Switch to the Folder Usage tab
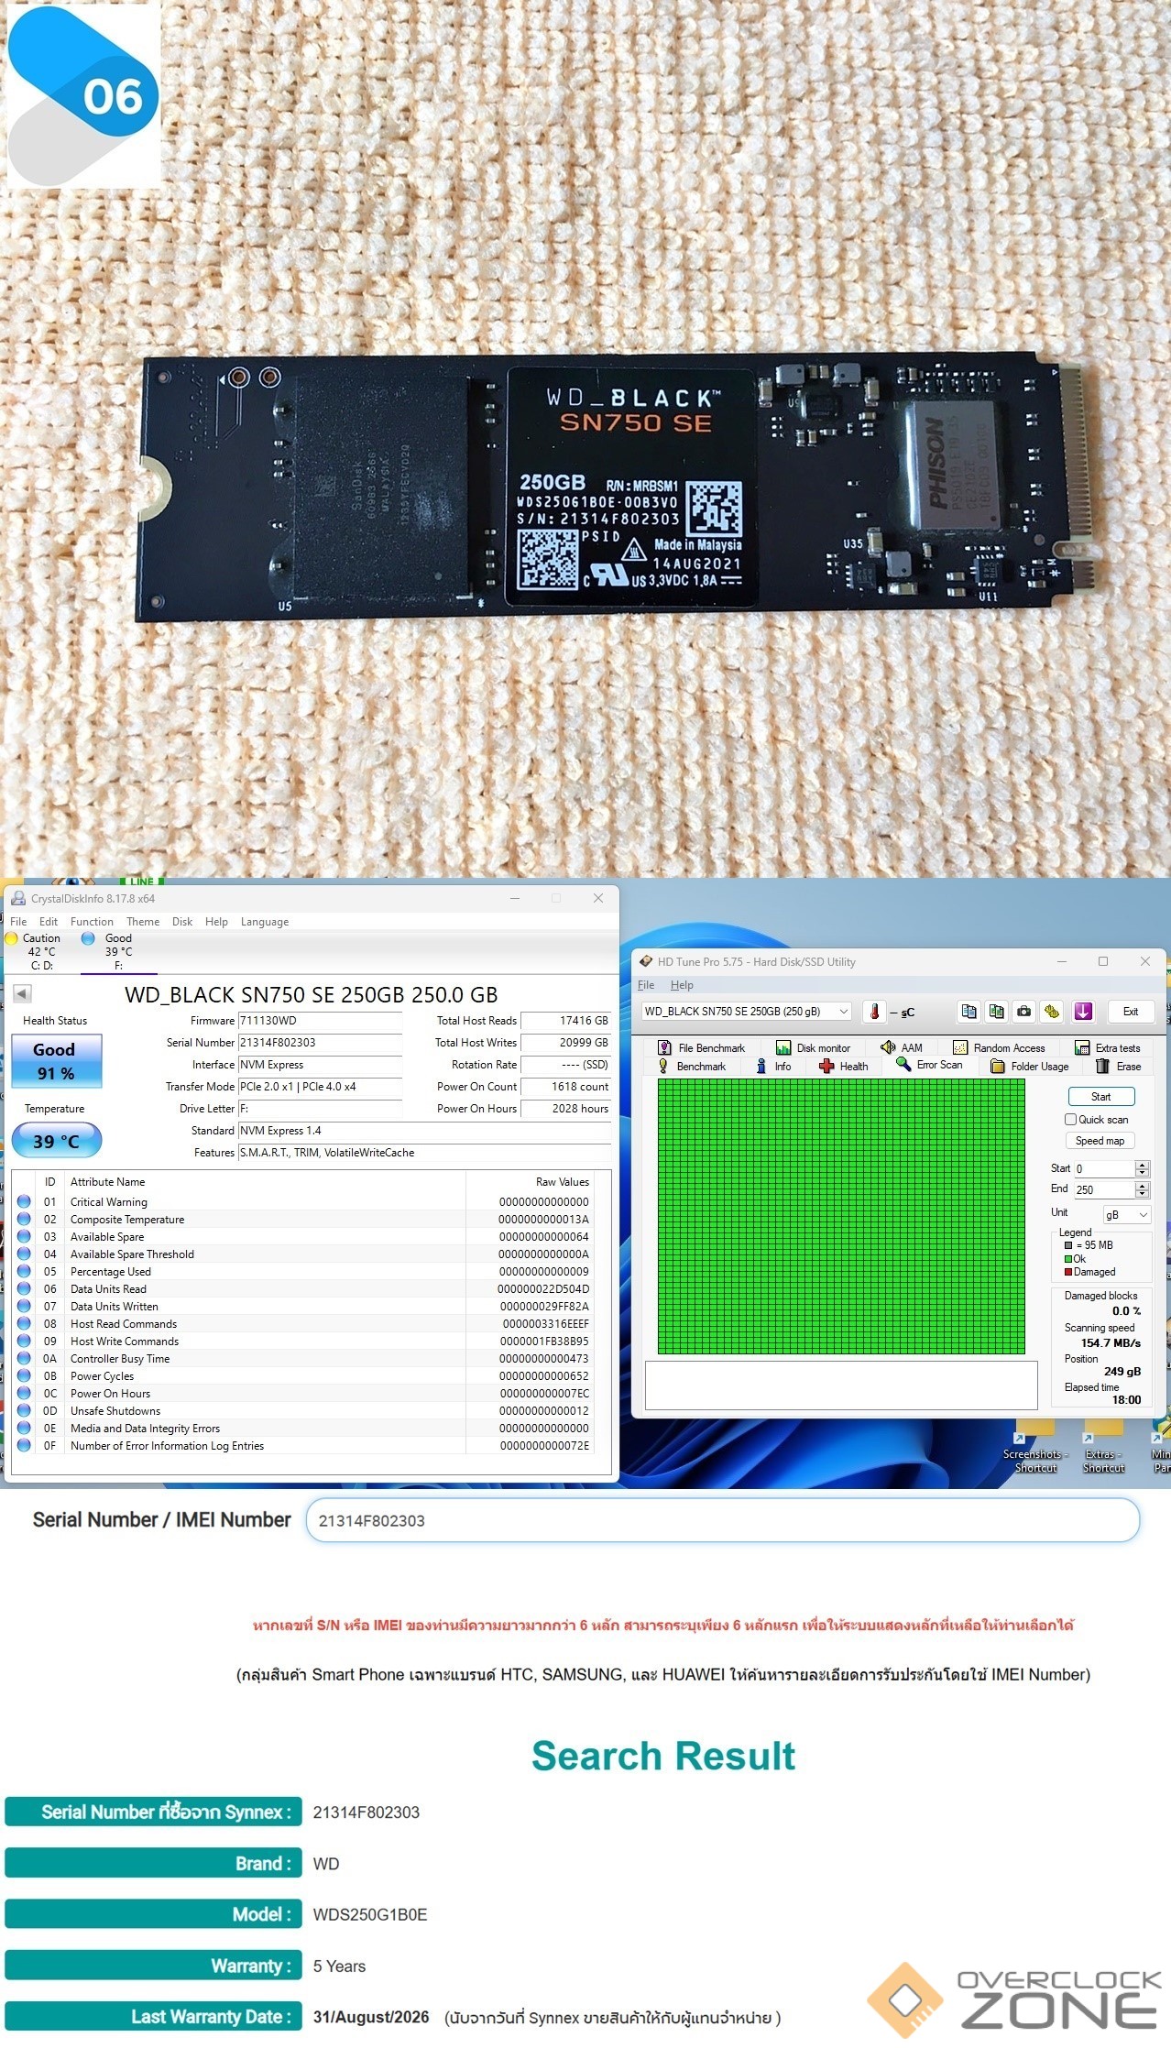 [1029, 1066]
